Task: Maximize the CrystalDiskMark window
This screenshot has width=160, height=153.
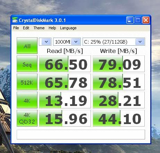Action: pyautogui.click(x=138, y=20)
